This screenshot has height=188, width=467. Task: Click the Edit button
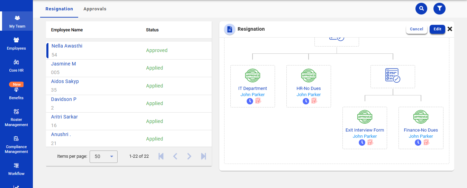tap(437, 29)
